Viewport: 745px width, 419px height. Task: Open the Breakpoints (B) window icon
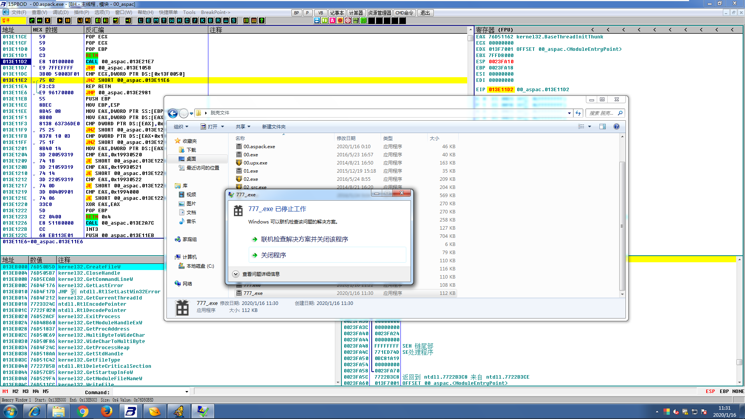pyautogui.click(x=210, y=21)
